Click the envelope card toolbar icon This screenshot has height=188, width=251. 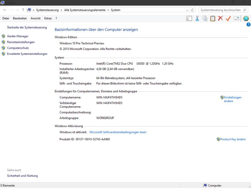pyautogui.click(x=236, y=18)
